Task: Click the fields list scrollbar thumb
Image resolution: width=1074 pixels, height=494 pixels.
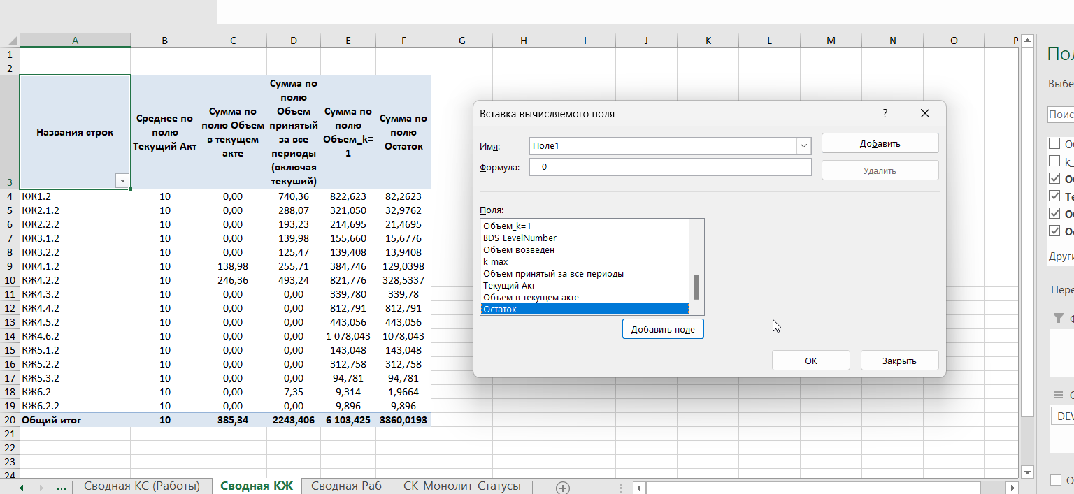Action: pos(696,286)
